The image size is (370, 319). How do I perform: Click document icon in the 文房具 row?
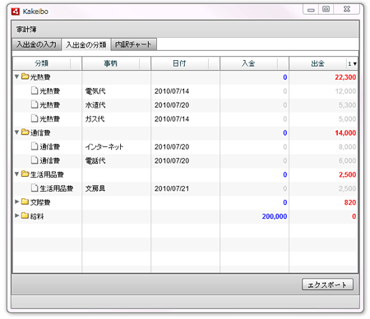35,188
